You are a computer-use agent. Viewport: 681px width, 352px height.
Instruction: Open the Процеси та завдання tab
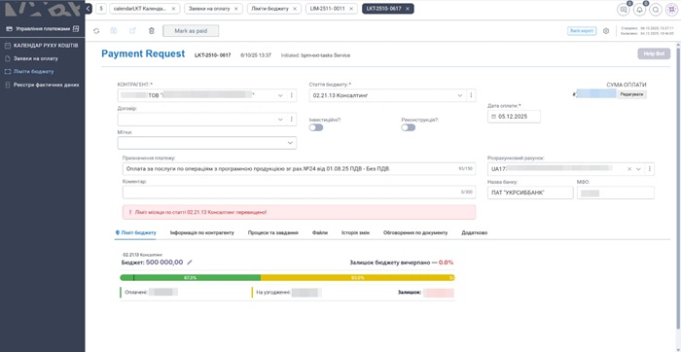click(272, 232)
